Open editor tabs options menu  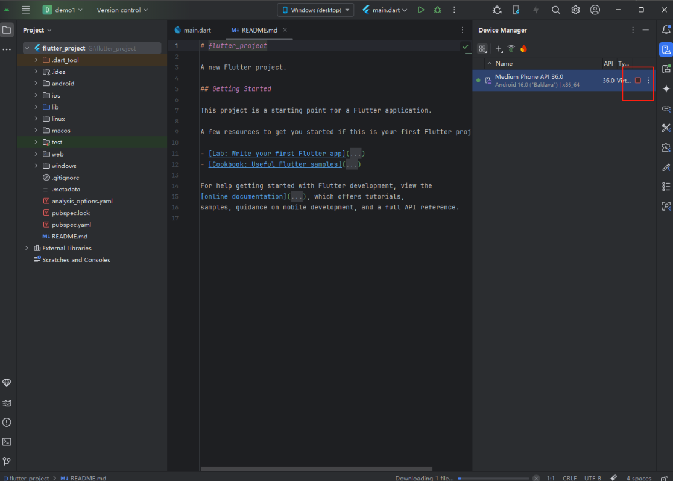click(463, 30)
